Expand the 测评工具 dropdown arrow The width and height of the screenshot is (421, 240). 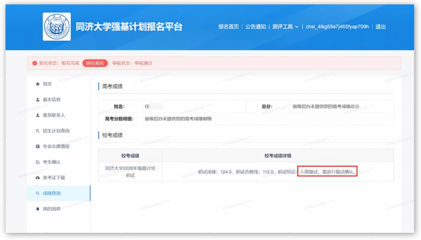tap(297, 27)
